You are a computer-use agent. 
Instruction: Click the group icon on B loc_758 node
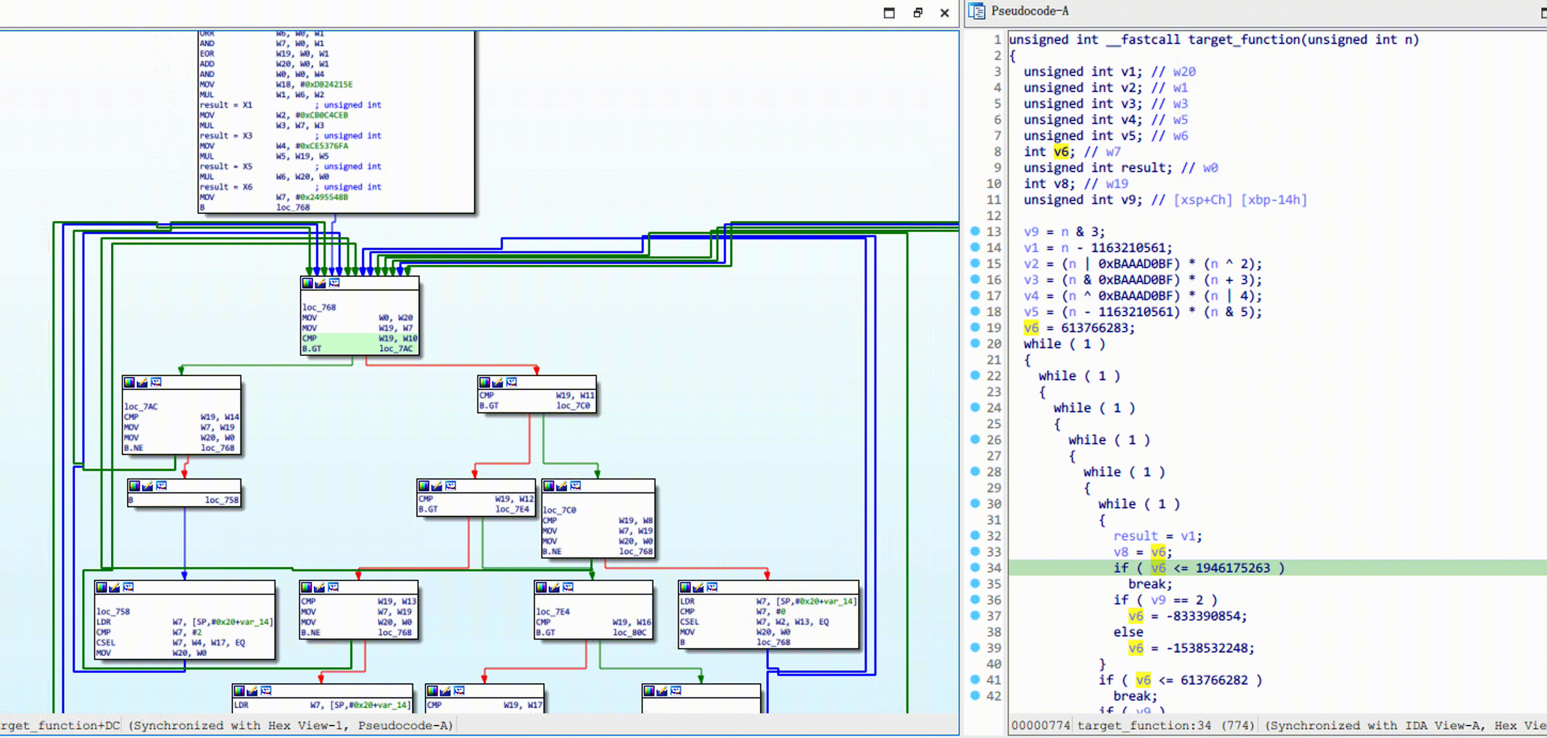[161, 485]
